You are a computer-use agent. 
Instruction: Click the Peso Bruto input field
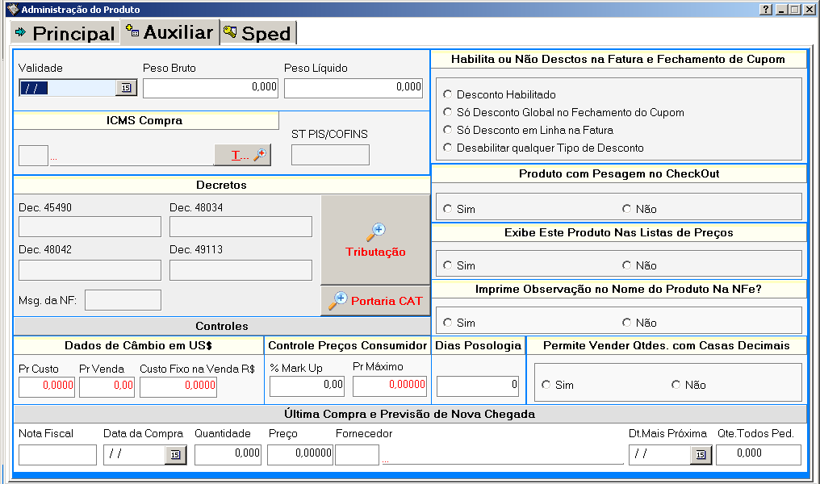pyautogui.click(x=210, y=88)
